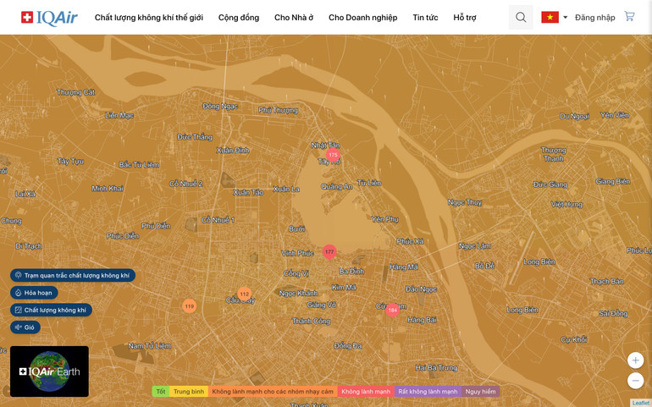Image resolution: width=652 pixels, height=407 pixels.
Task: Enable the Gió wind layer
Action: click(25, 327)
